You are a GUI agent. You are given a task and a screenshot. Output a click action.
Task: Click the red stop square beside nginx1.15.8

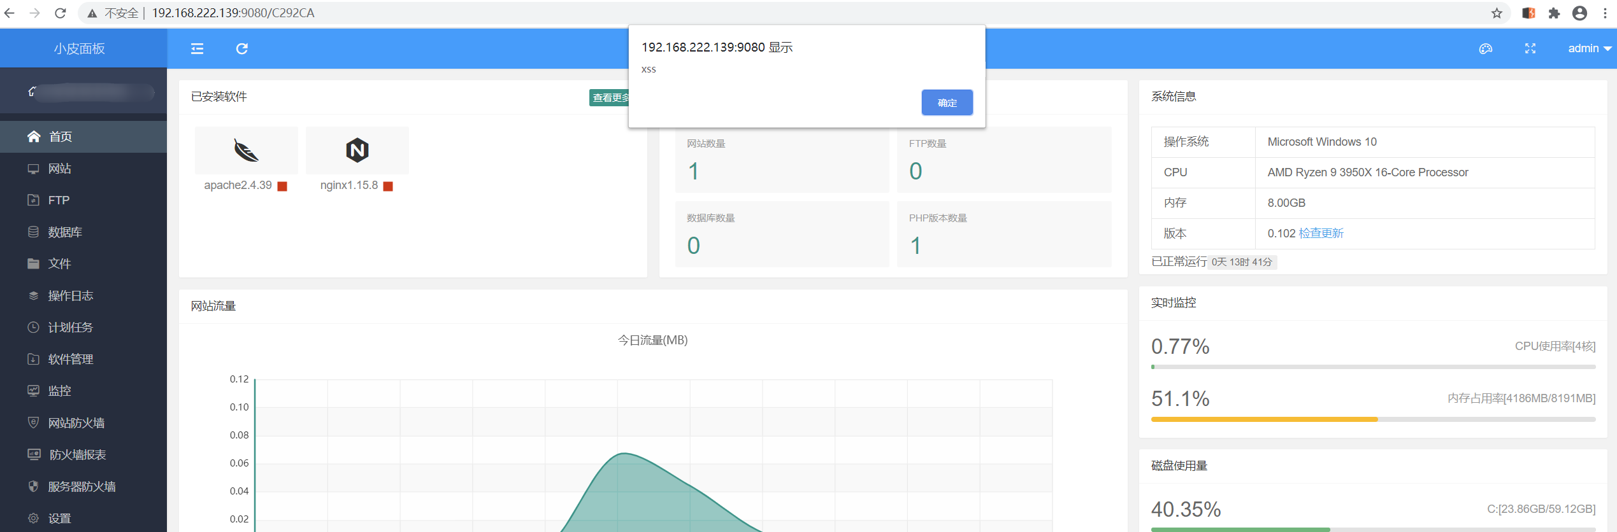pyautogui.click(x=388, y=186)
